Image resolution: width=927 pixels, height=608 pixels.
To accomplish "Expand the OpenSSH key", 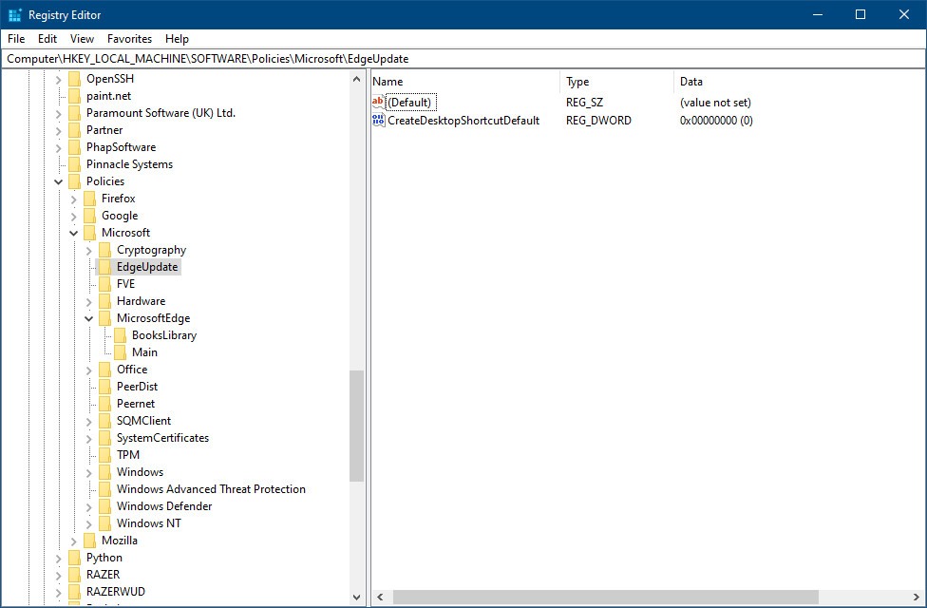I will click(x=59, y=79).
